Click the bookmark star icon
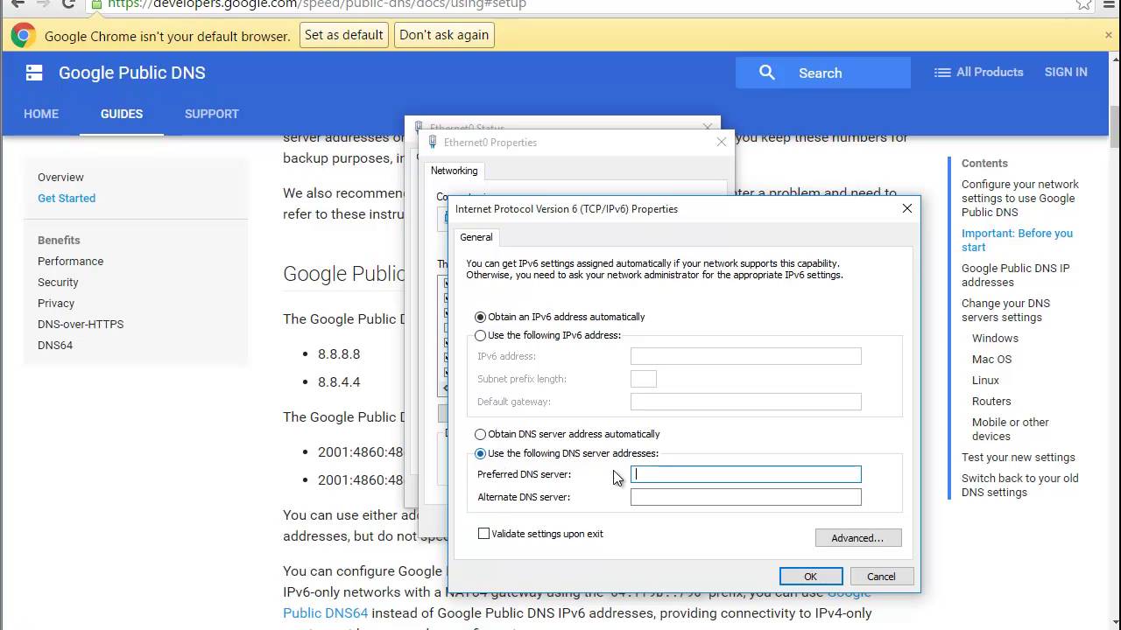Screen dimensions: 1121x630 (x=1084, y=4)
